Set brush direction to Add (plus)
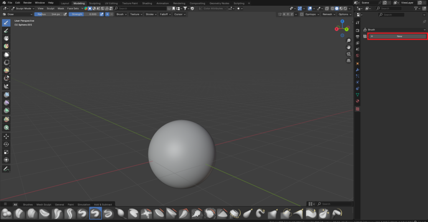The width and height of the screenshot is (428, 222). 107,14
